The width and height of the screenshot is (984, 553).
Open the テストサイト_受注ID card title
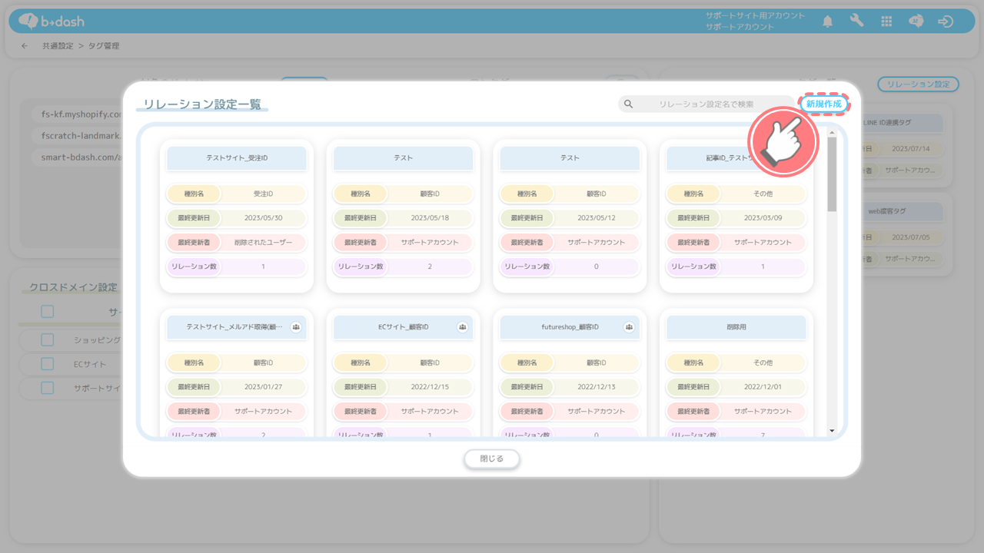click(x=237, y=157)
